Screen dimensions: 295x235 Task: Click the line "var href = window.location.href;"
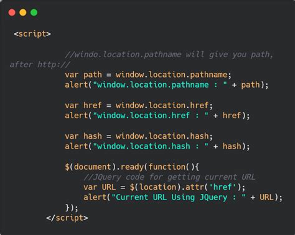point(139,105)
